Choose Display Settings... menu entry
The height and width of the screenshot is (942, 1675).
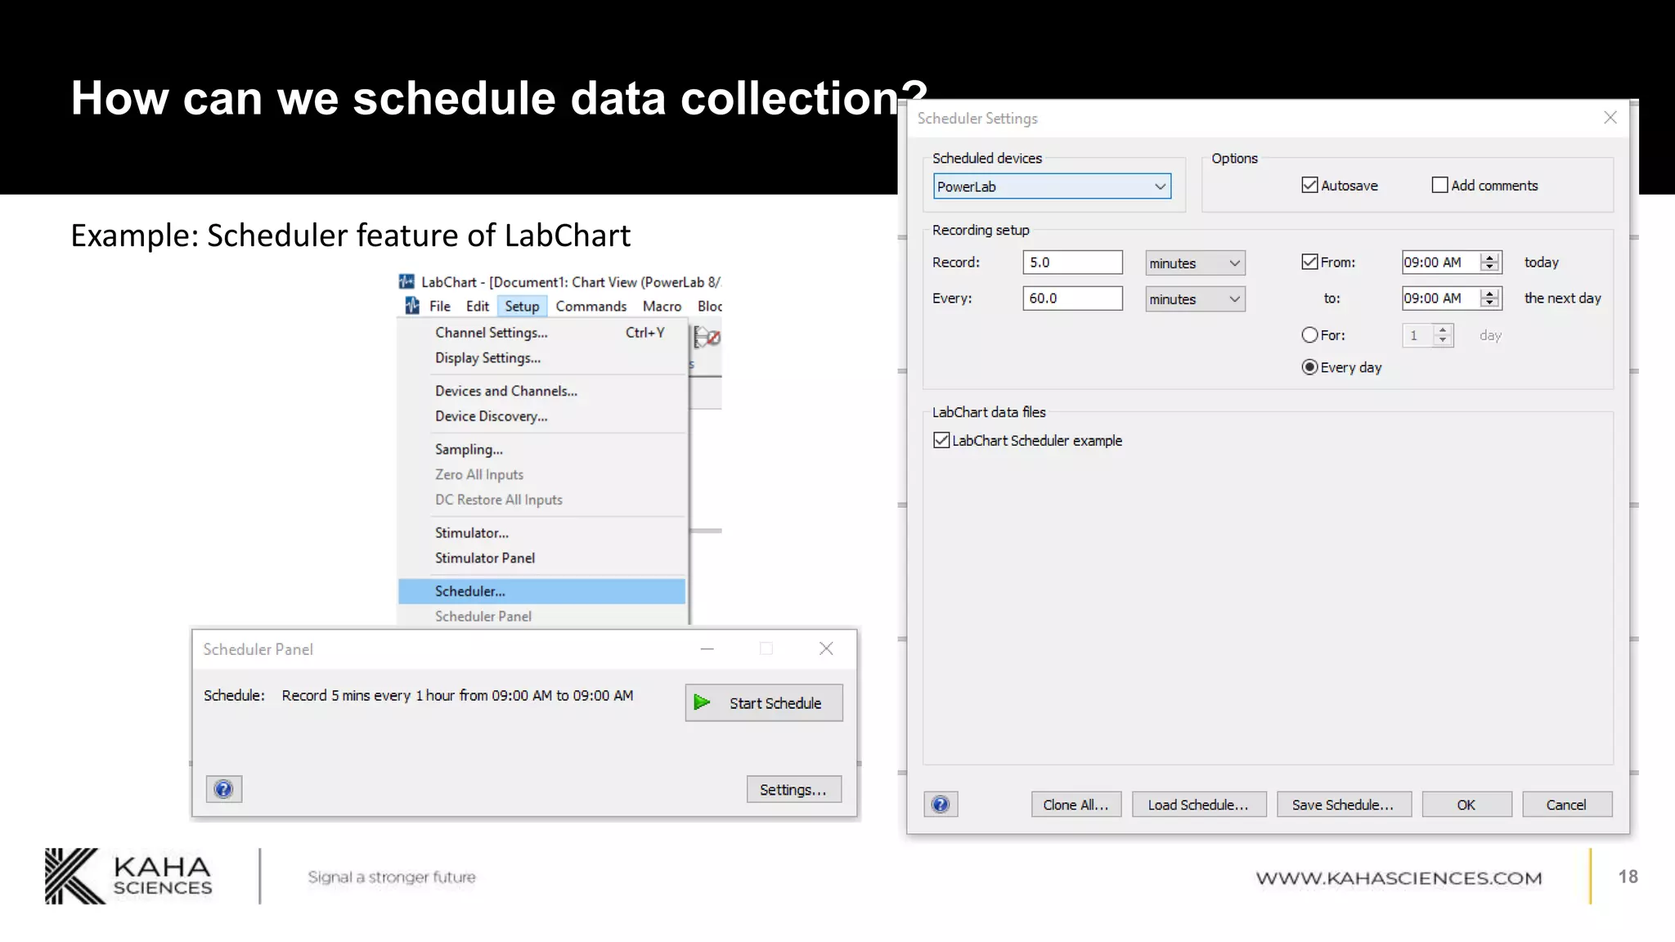(541, 358)
